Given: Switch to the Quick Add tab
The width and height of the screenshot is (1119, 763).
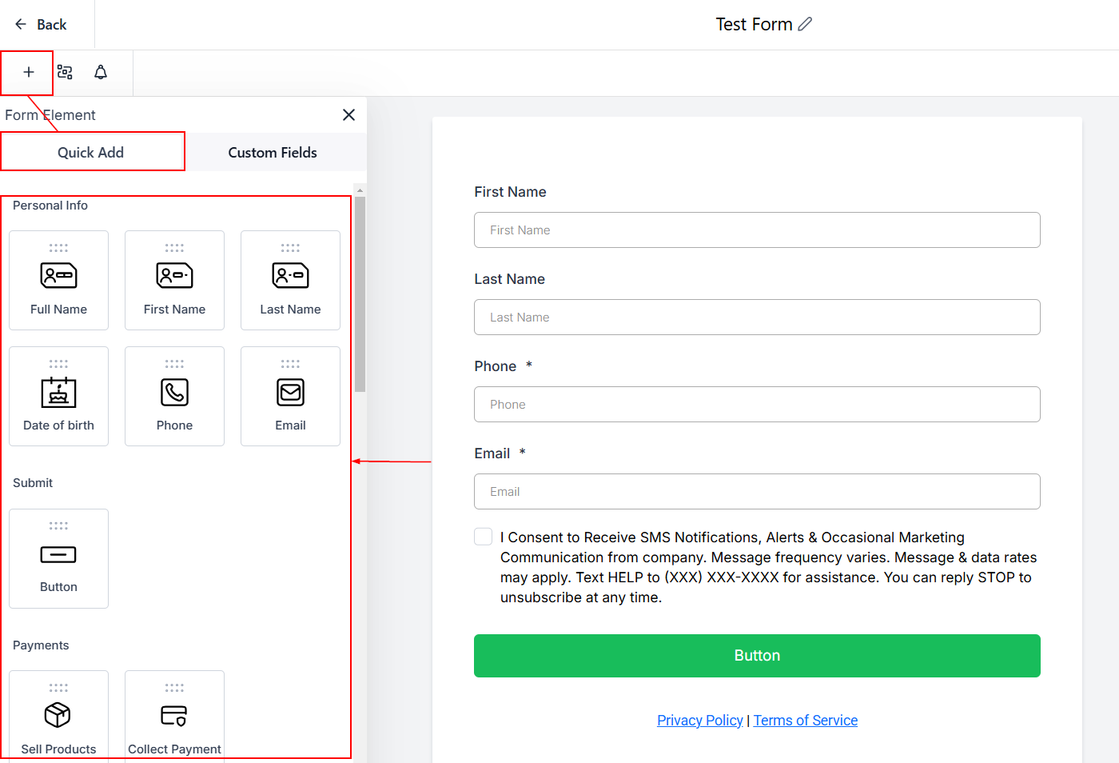Looking at the screenshot, I should pos(92,152).
